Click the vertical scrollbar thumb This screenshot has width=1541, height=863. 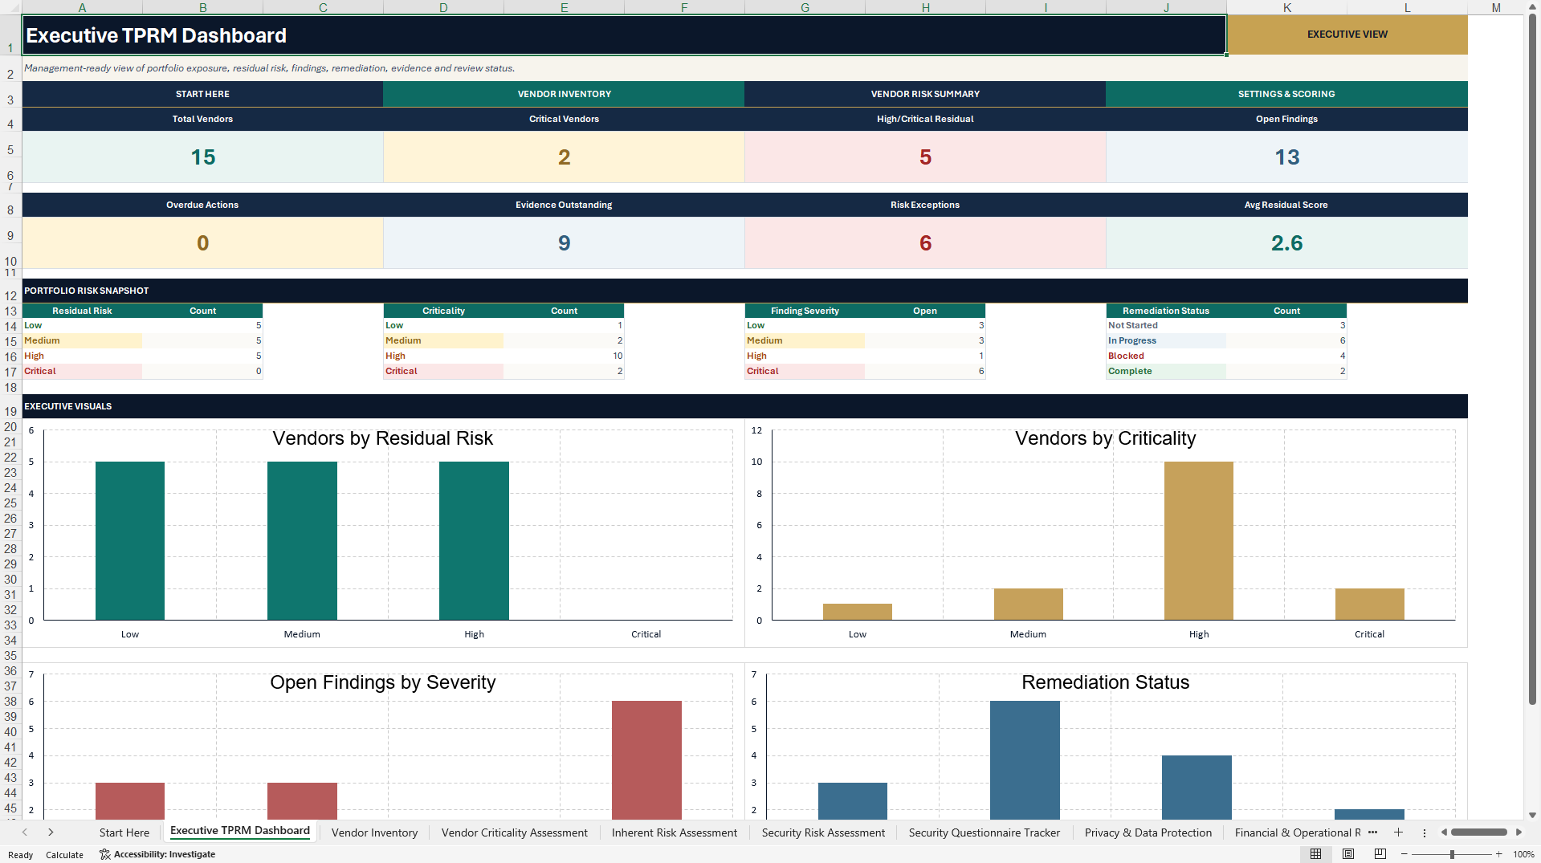pos(1532,359)
